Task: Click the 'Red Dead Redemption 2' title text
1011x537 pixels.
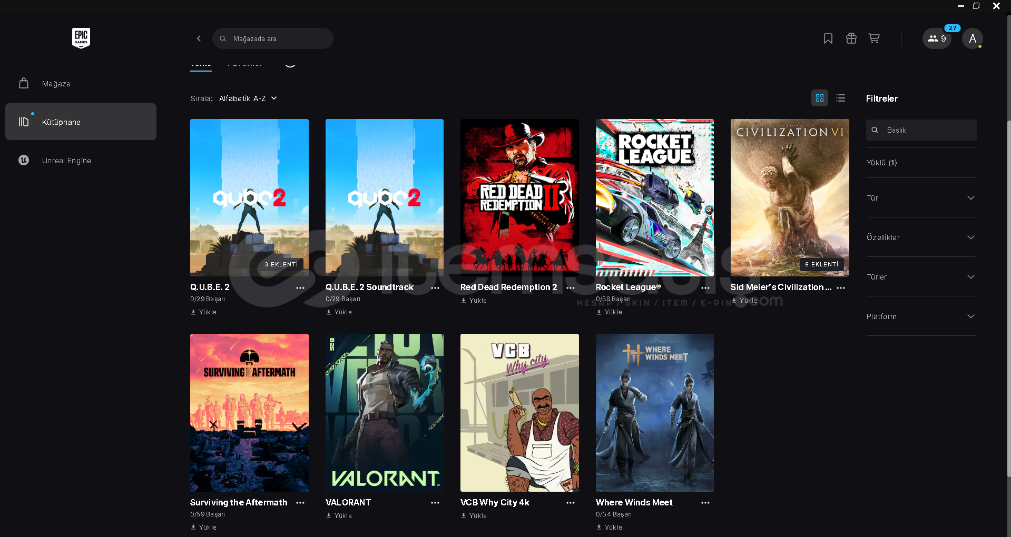Action: tap(508, 287)
